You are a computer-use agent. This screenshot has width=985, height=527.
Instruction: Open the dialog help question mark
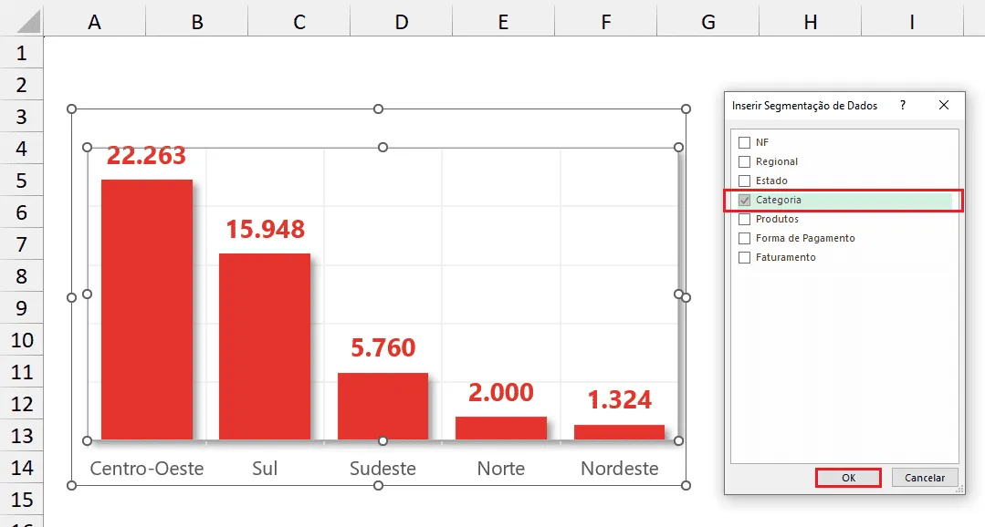[x=903, y=105]
